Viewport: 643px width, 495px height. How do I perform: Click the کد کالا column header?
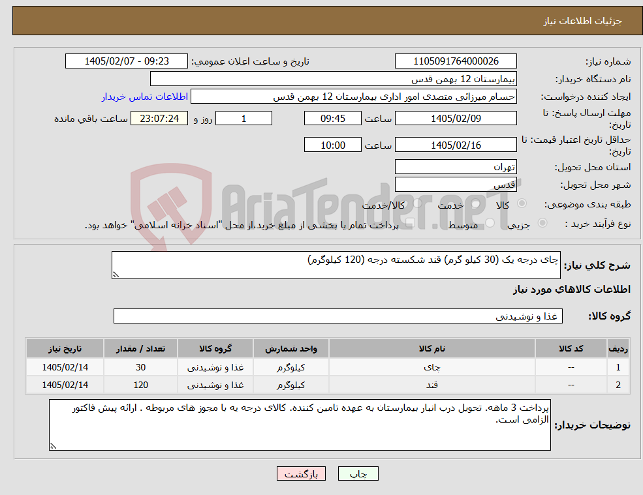point(571,349)
